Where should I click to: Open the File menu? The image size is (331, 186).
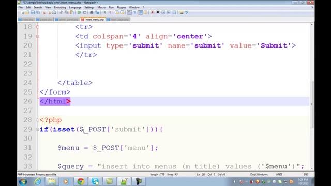[x=21, y=7]
